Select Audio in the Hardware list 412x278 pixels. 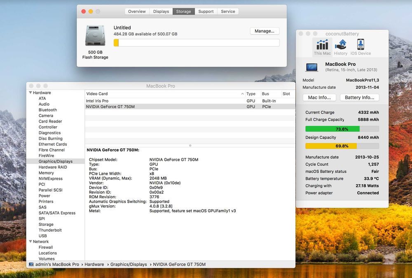(44, 104)
